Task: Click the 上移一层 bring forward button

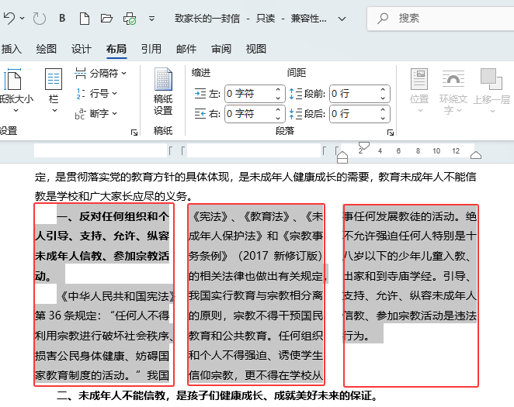Action: 491,91
